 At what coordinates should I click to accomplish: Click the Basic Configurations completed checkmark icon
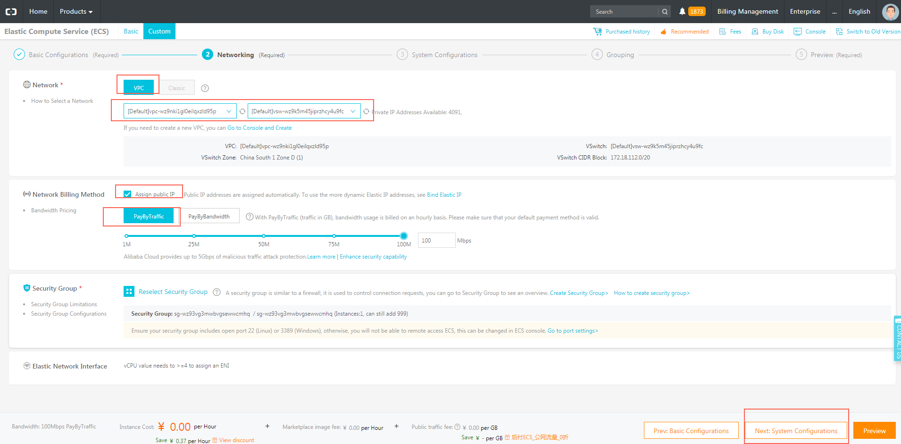coord(19,55)
